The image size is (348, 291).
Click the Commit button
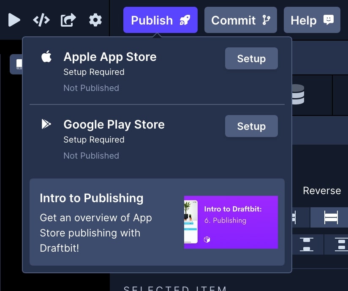[x=241, y=20]
